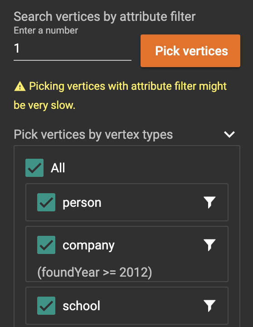Select the school label text

pos(81,306)
